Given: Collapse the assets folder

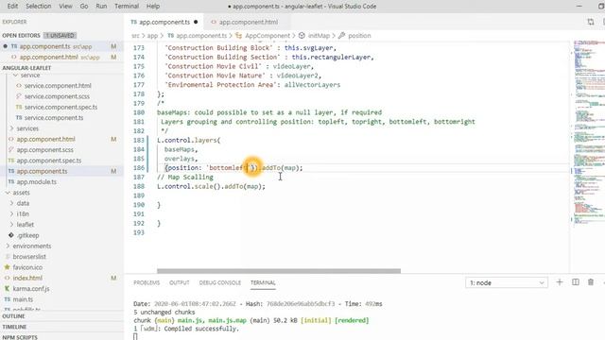Looking at the screenshot, I should point(21,193).
